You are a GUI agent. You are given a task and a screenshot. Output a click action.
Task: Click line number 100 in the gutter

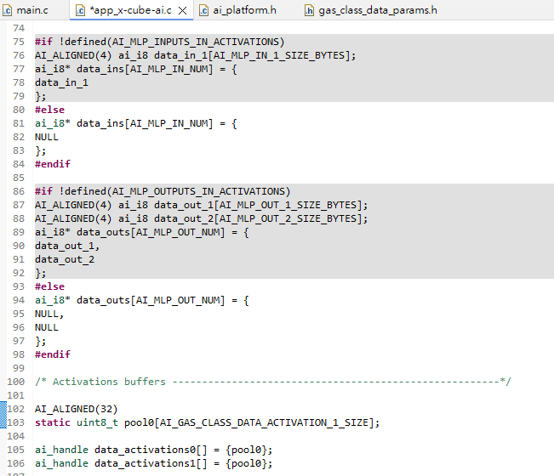(16, 382)
